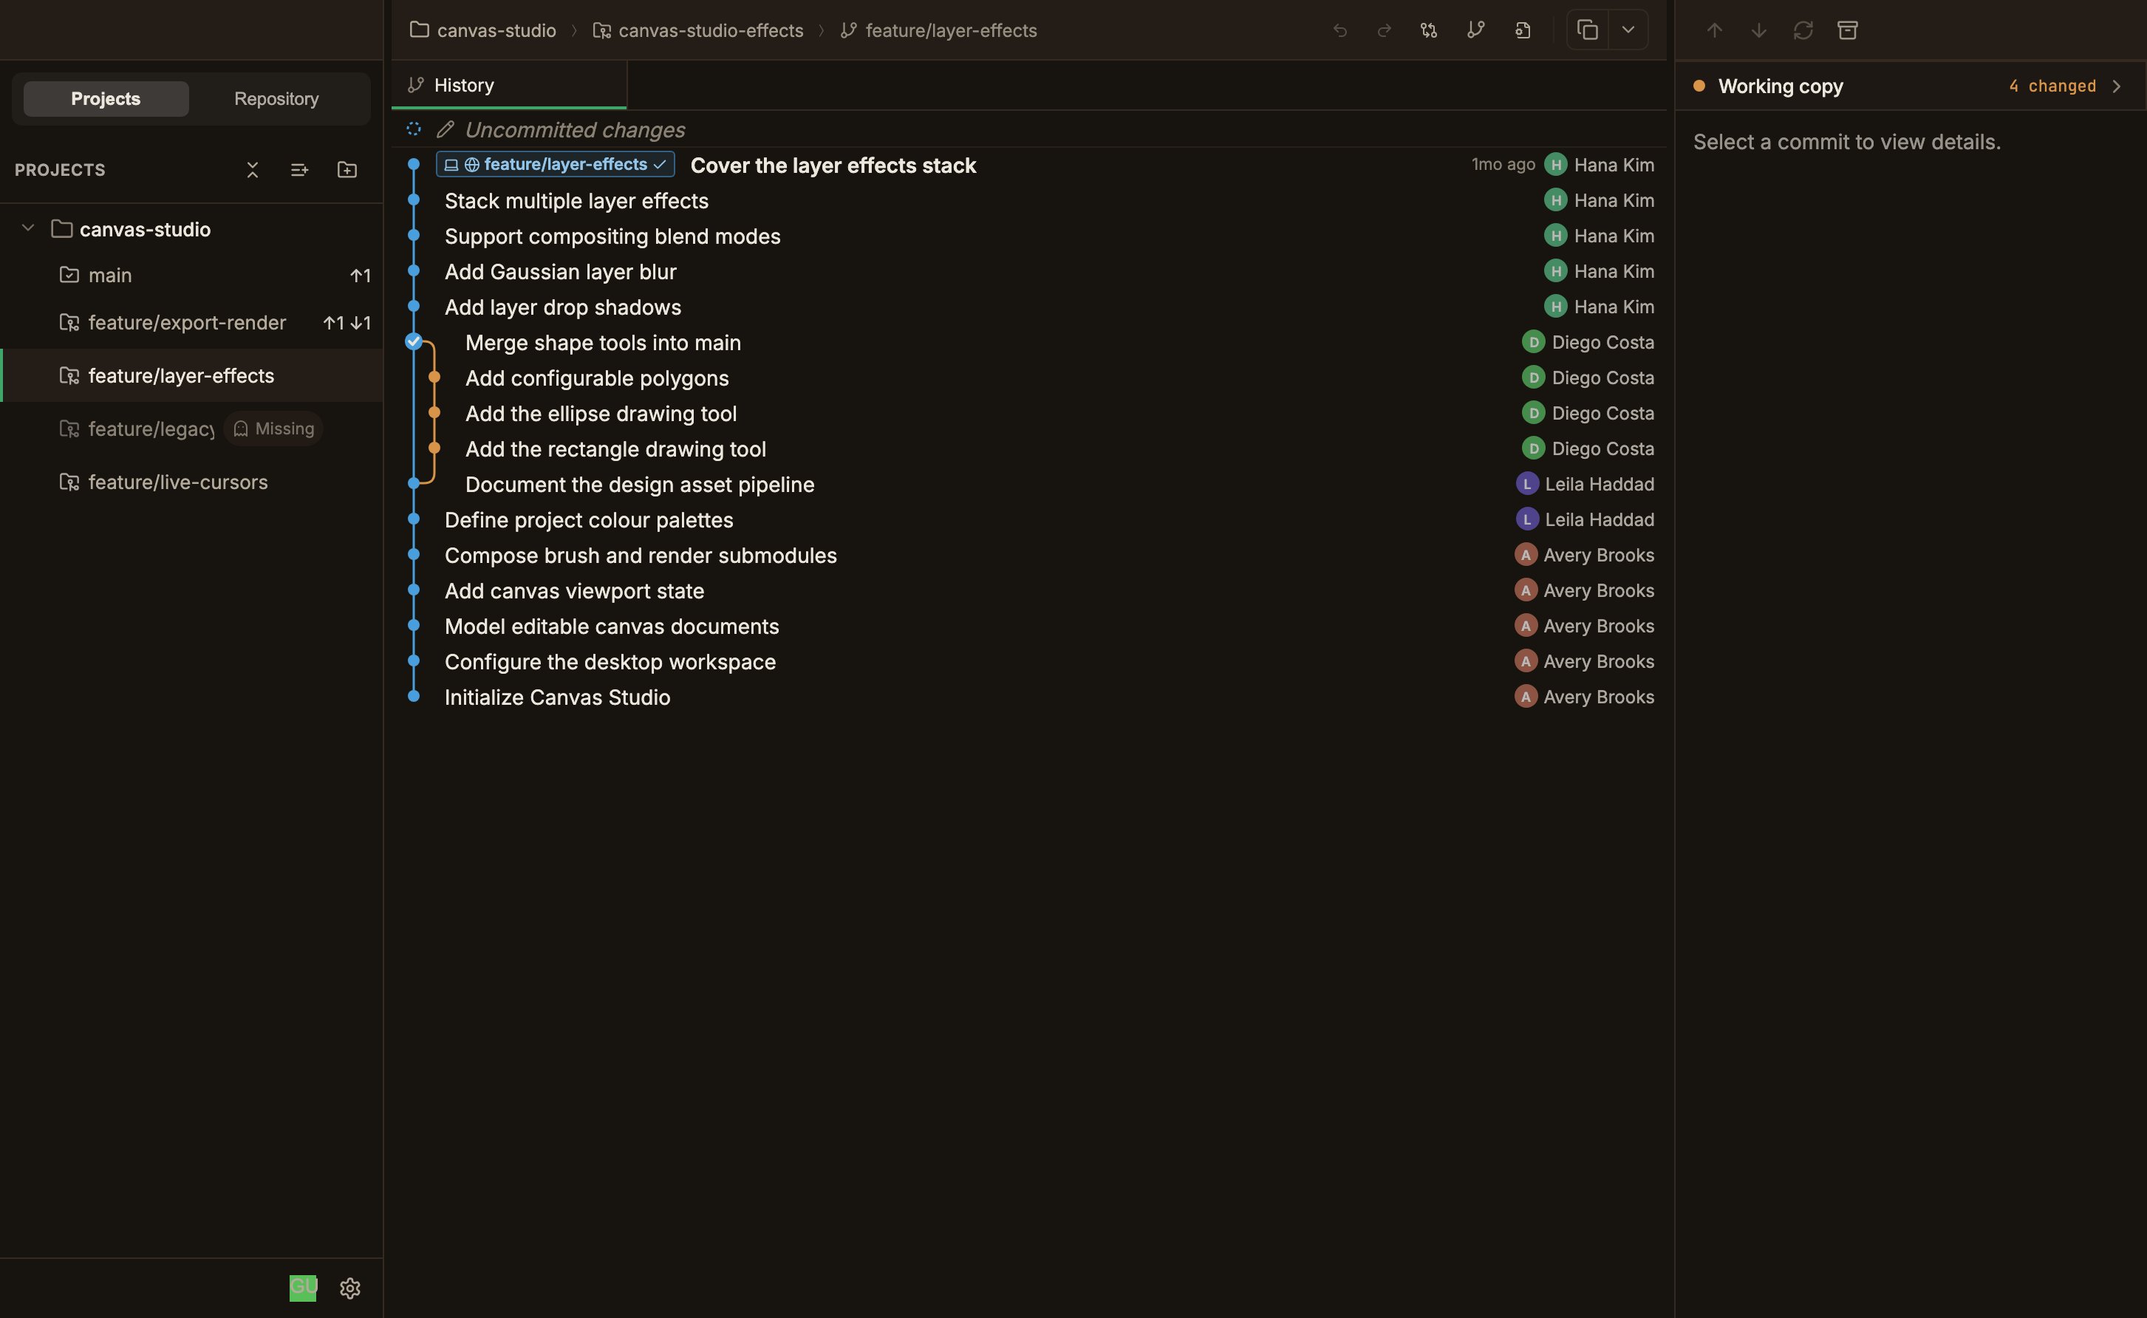Click the stash archive box icon

[1847, 30]
